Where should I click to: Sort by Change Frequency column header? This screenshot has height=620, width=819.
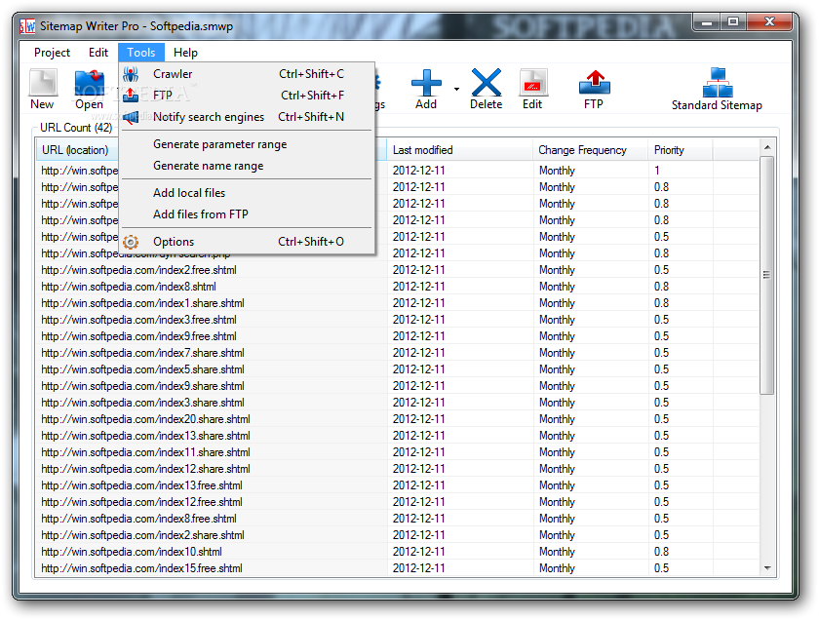tap(590, 150)
